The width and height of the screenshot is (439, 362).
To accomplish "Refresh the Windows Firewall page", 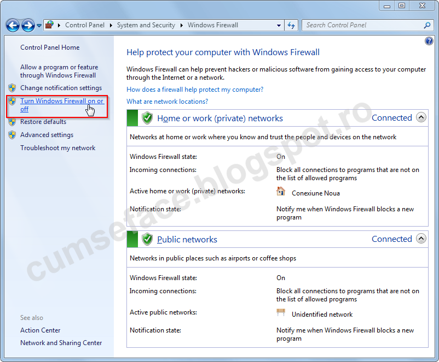I will tap(291, 26).
